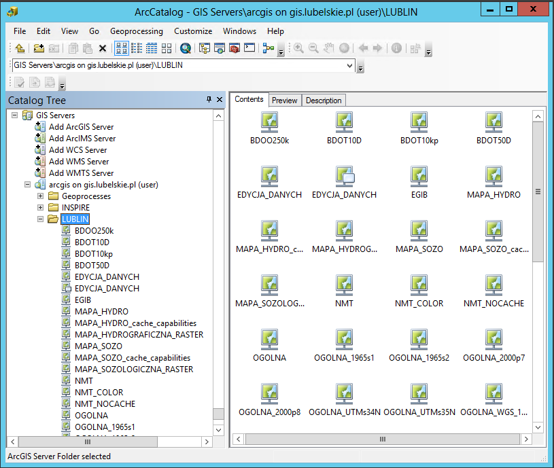This screenshot has height=468, width=554.
Task: Open the Windows menu
Action: pyautogui.click(x=239, y=31)
